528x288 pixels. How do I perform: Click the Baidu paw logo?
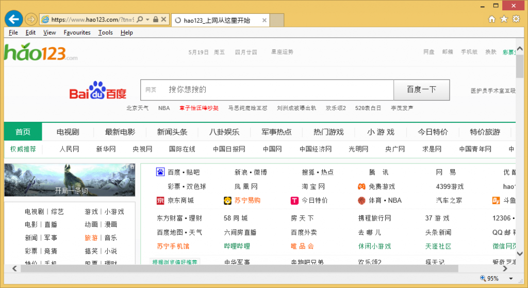pyautogui.click(x=98, y=91)
